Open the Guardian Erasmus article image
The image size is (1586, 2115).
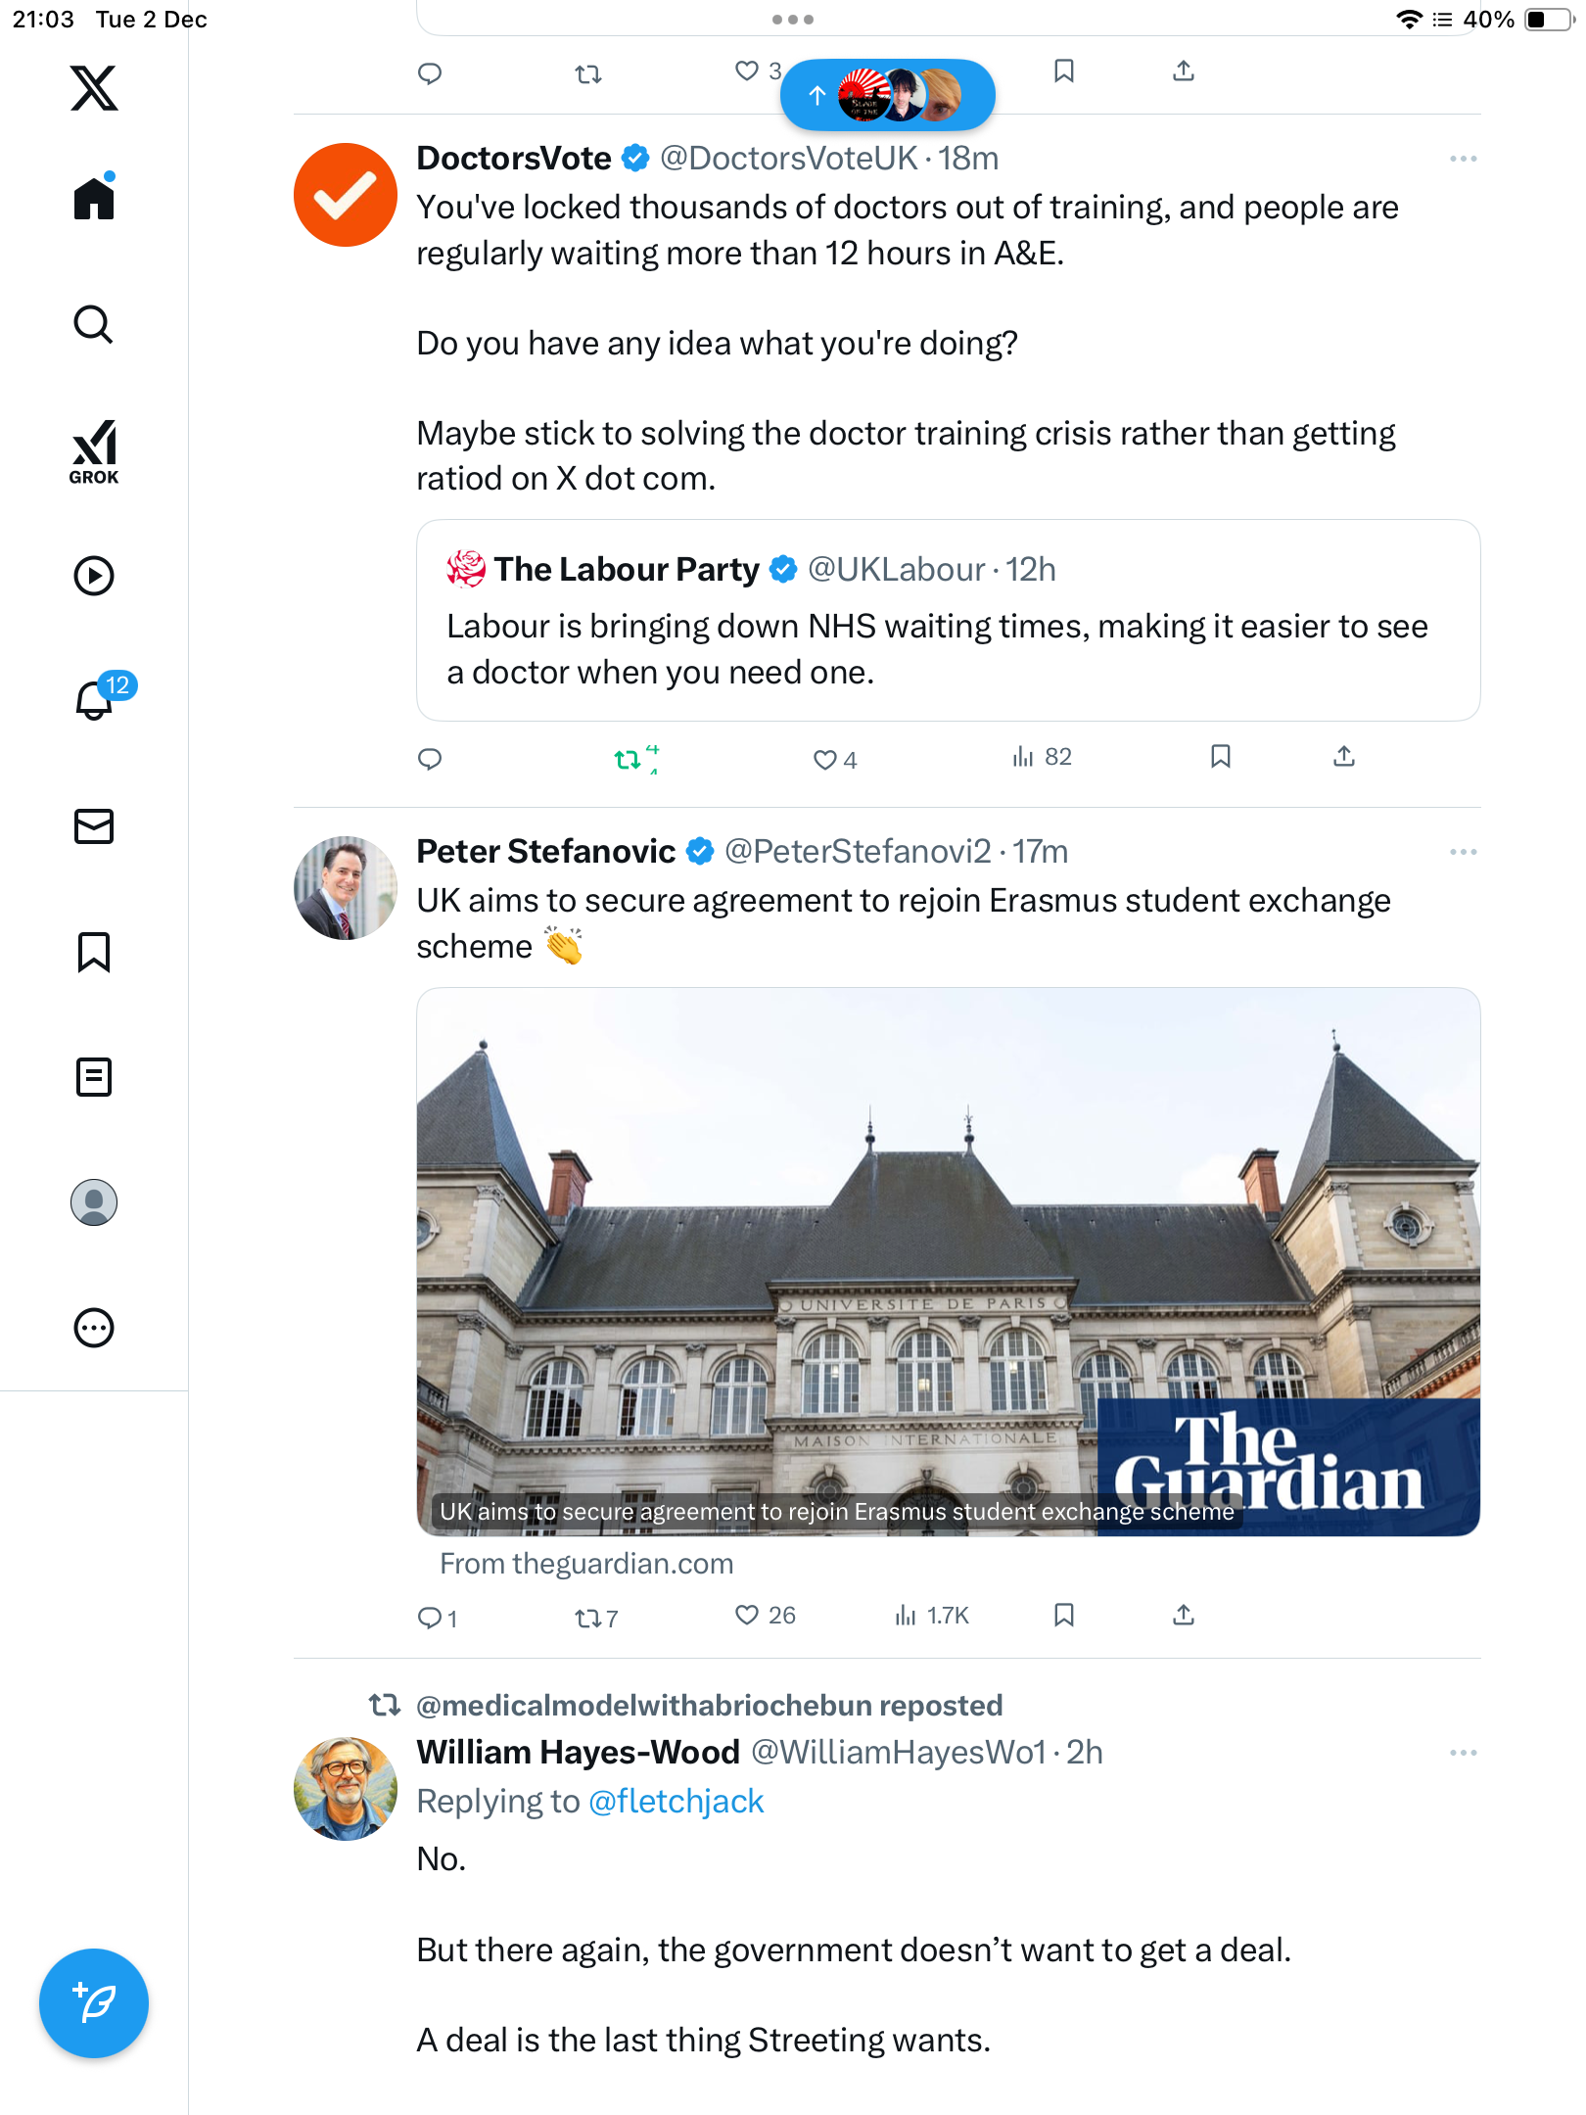948,1261
